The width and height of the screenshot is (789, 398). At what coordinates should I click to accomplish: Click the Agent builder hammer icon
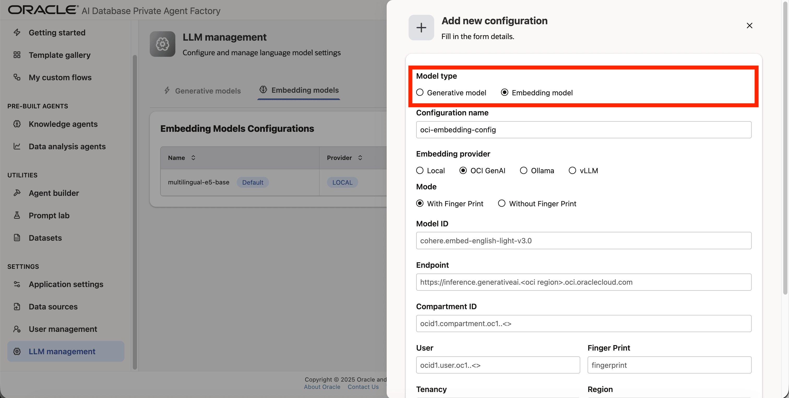[17, 193]
